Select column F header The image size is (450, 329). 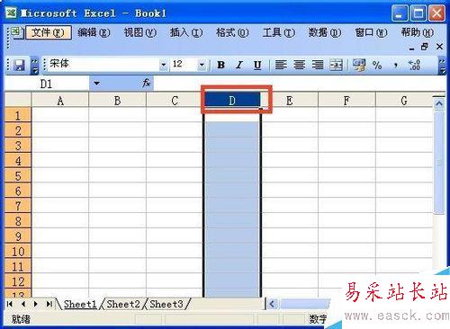coord(346,101)
